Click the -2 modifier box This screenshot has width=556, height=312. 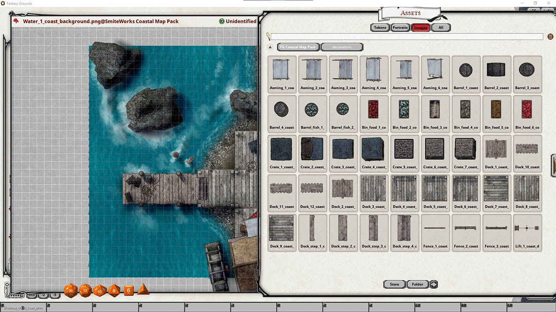[43, 296]
